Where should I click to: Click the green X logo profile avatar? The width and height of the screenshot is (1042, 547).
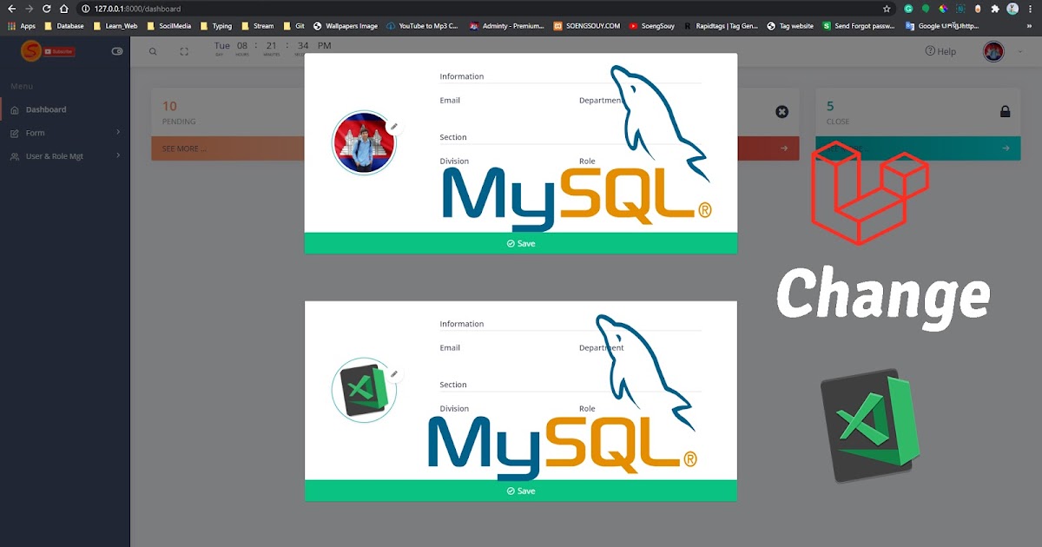364,391
